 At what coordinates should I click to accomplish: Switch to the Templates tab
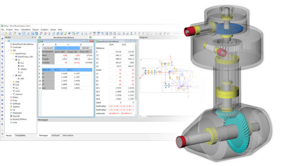(x=20, y=135)
